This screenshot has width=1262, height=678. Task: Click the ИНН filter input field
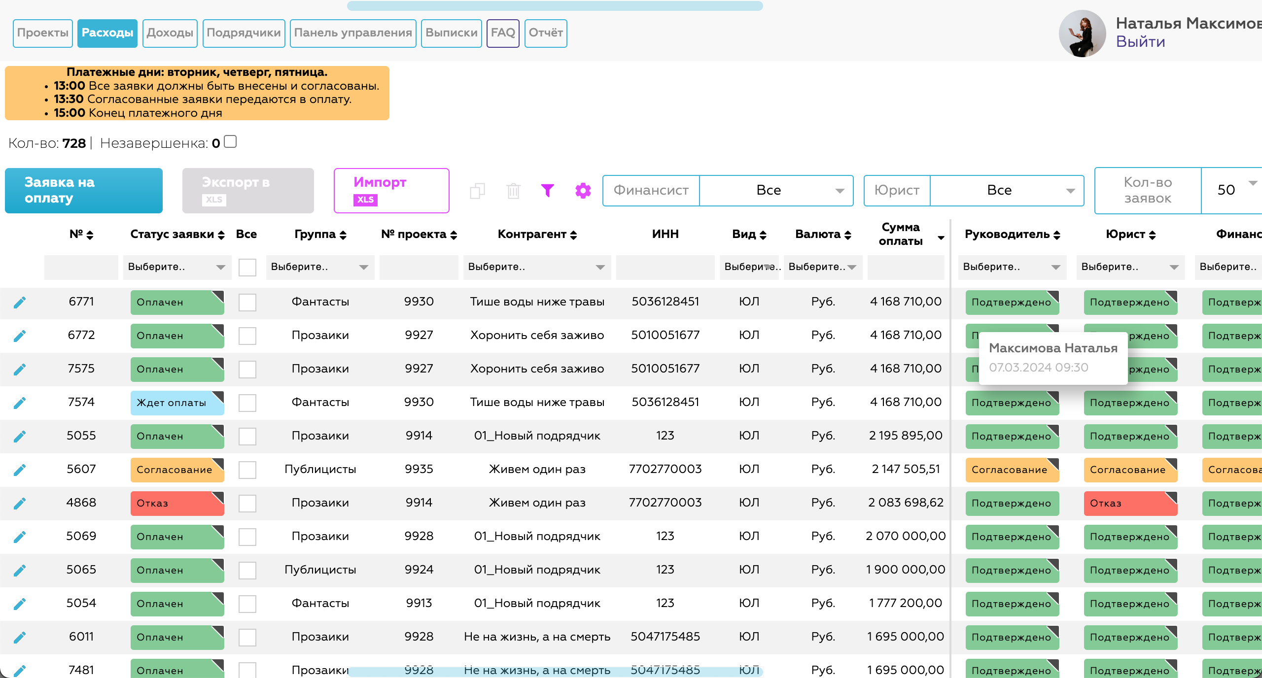click(x=665, y=267)
